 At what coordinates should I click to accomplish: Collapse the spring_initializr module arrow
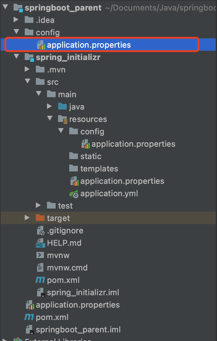(16, 56)
